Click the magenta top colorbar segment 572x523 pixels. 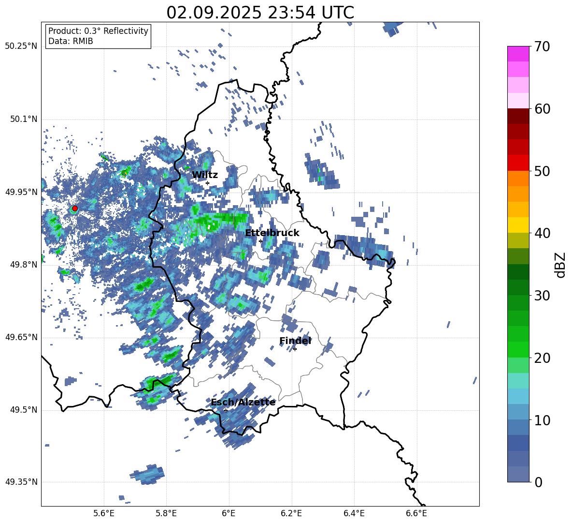pos(518,54)
